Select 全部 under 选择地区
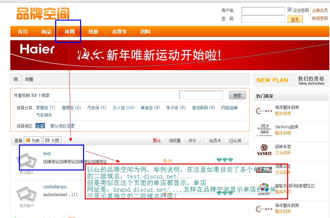330x218 pixels. tap(40, 126)
